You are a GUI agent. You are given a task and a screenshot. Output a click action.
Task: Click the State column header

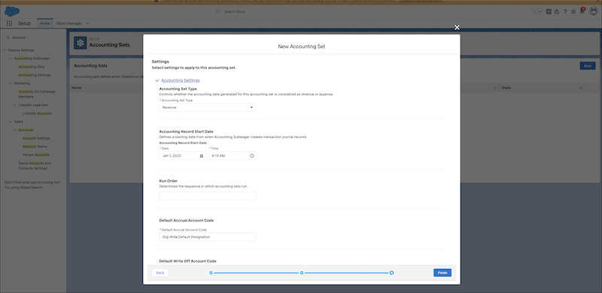tap(542, 88)
